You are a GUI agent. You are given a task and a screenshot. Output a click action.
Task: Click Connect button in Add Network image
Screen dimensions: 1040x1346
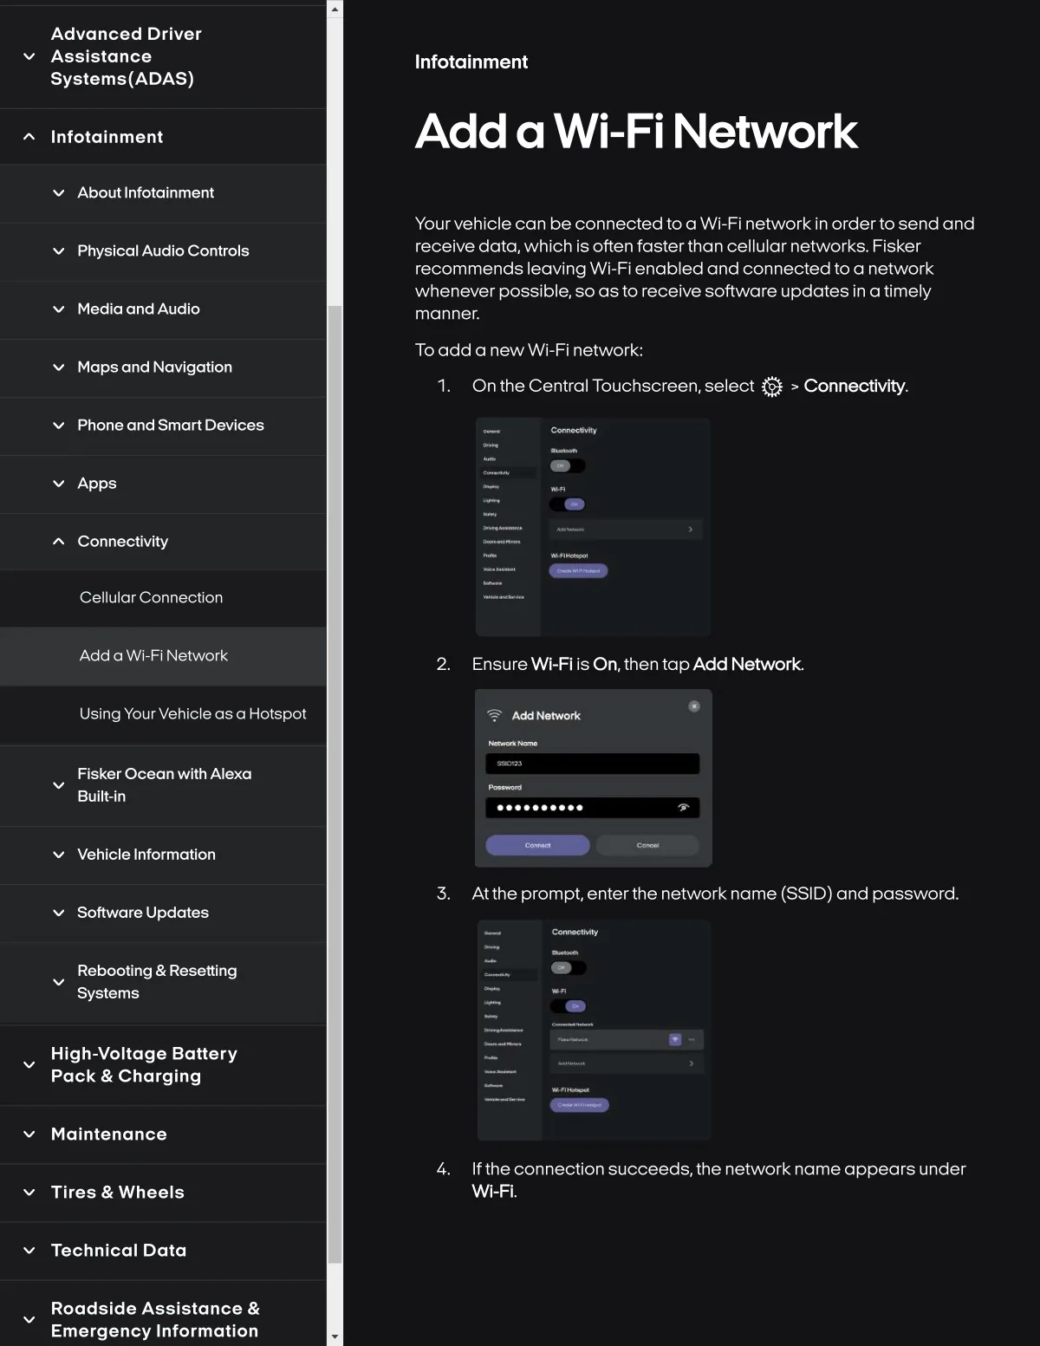[x=537, y=845]
